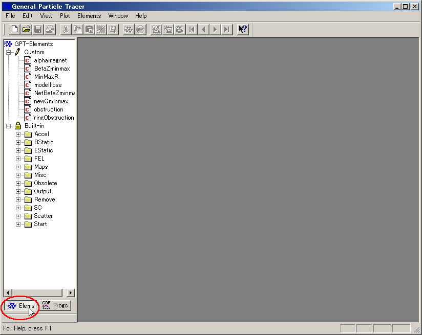Click the movie camera toolbar icon

pos(180,29)
